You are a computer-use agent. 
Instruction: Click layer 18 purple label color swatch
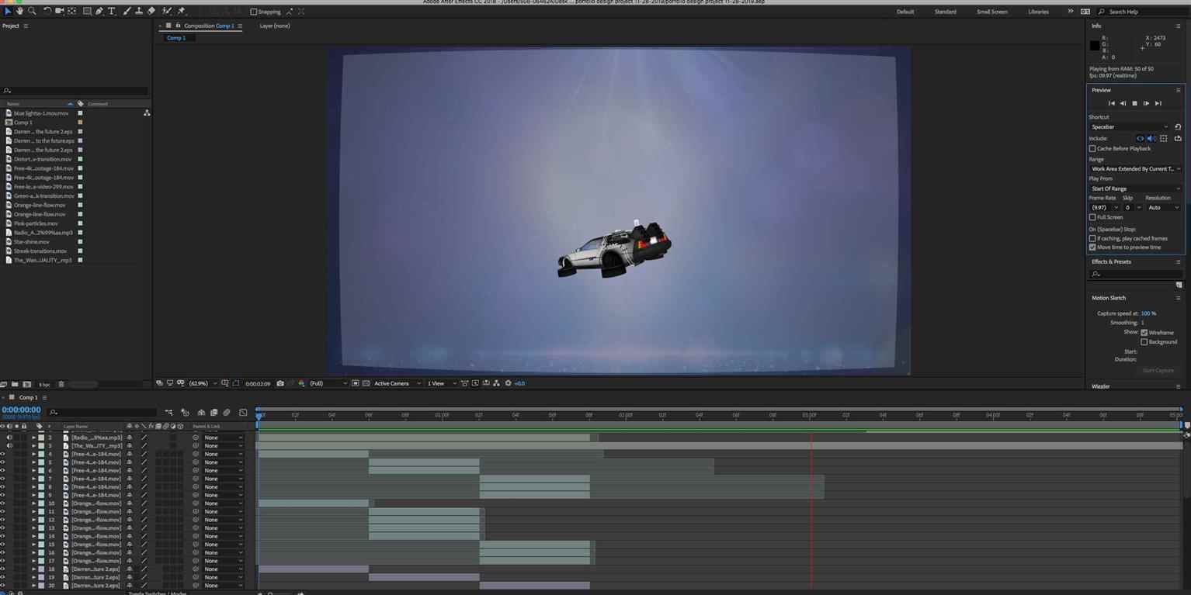click(x=41, y=569)
